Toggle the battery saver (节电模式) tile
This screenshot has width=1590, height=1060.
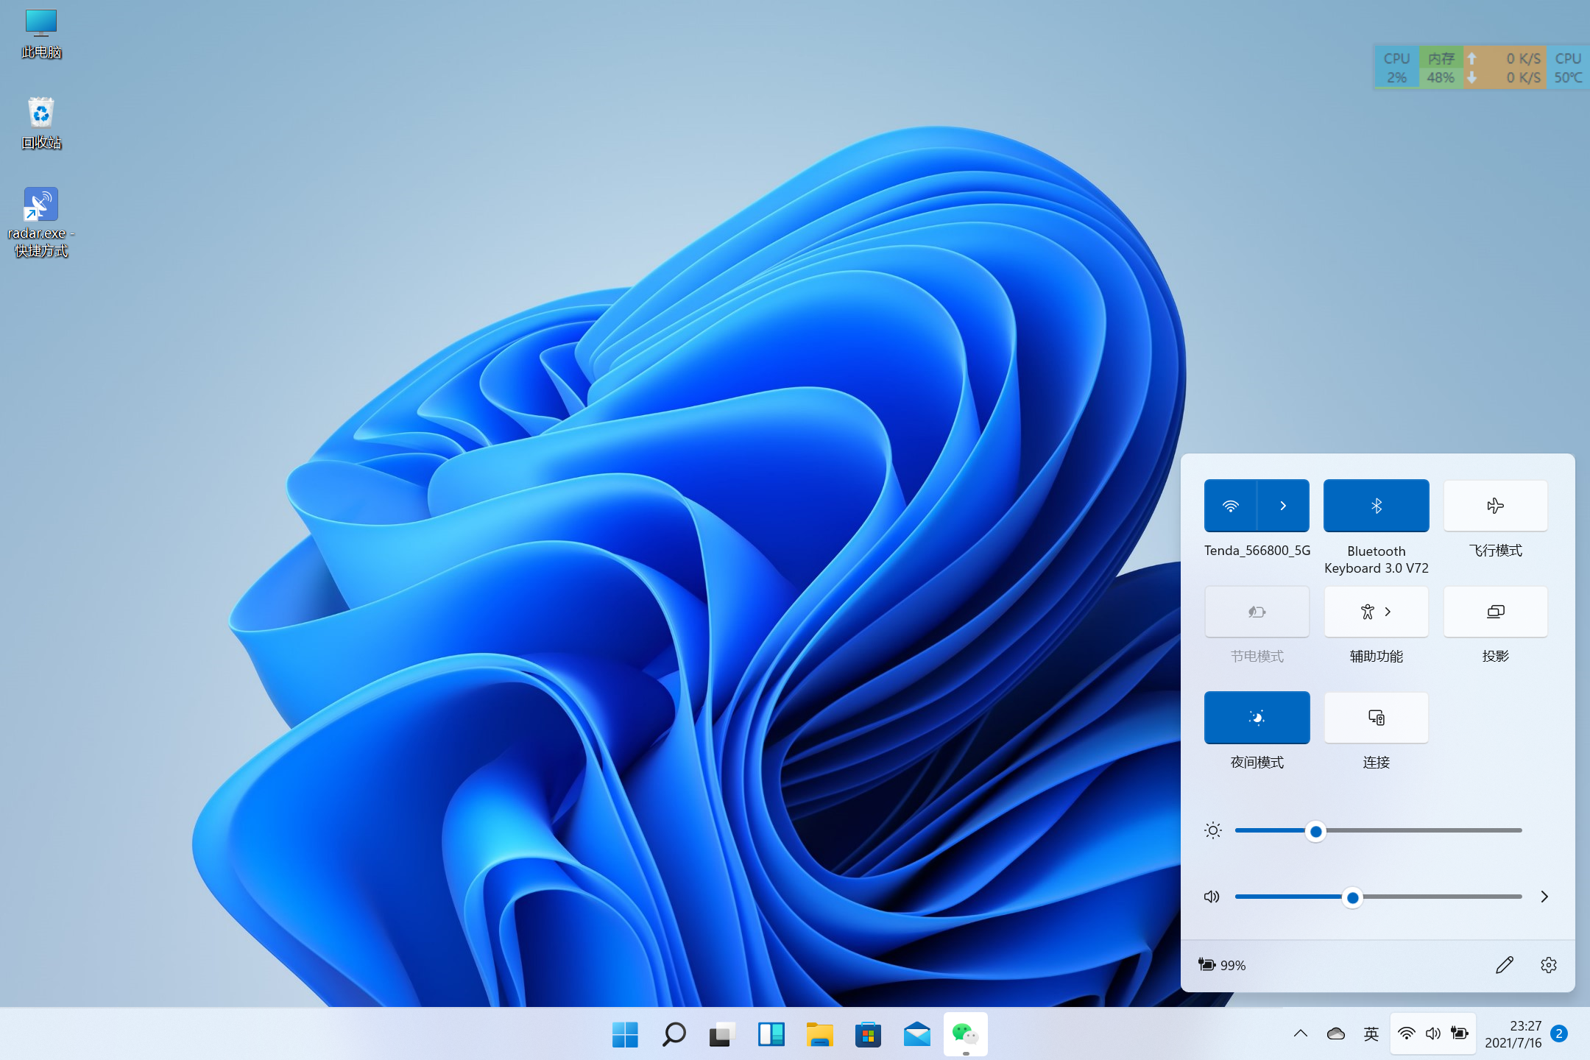1257,612
